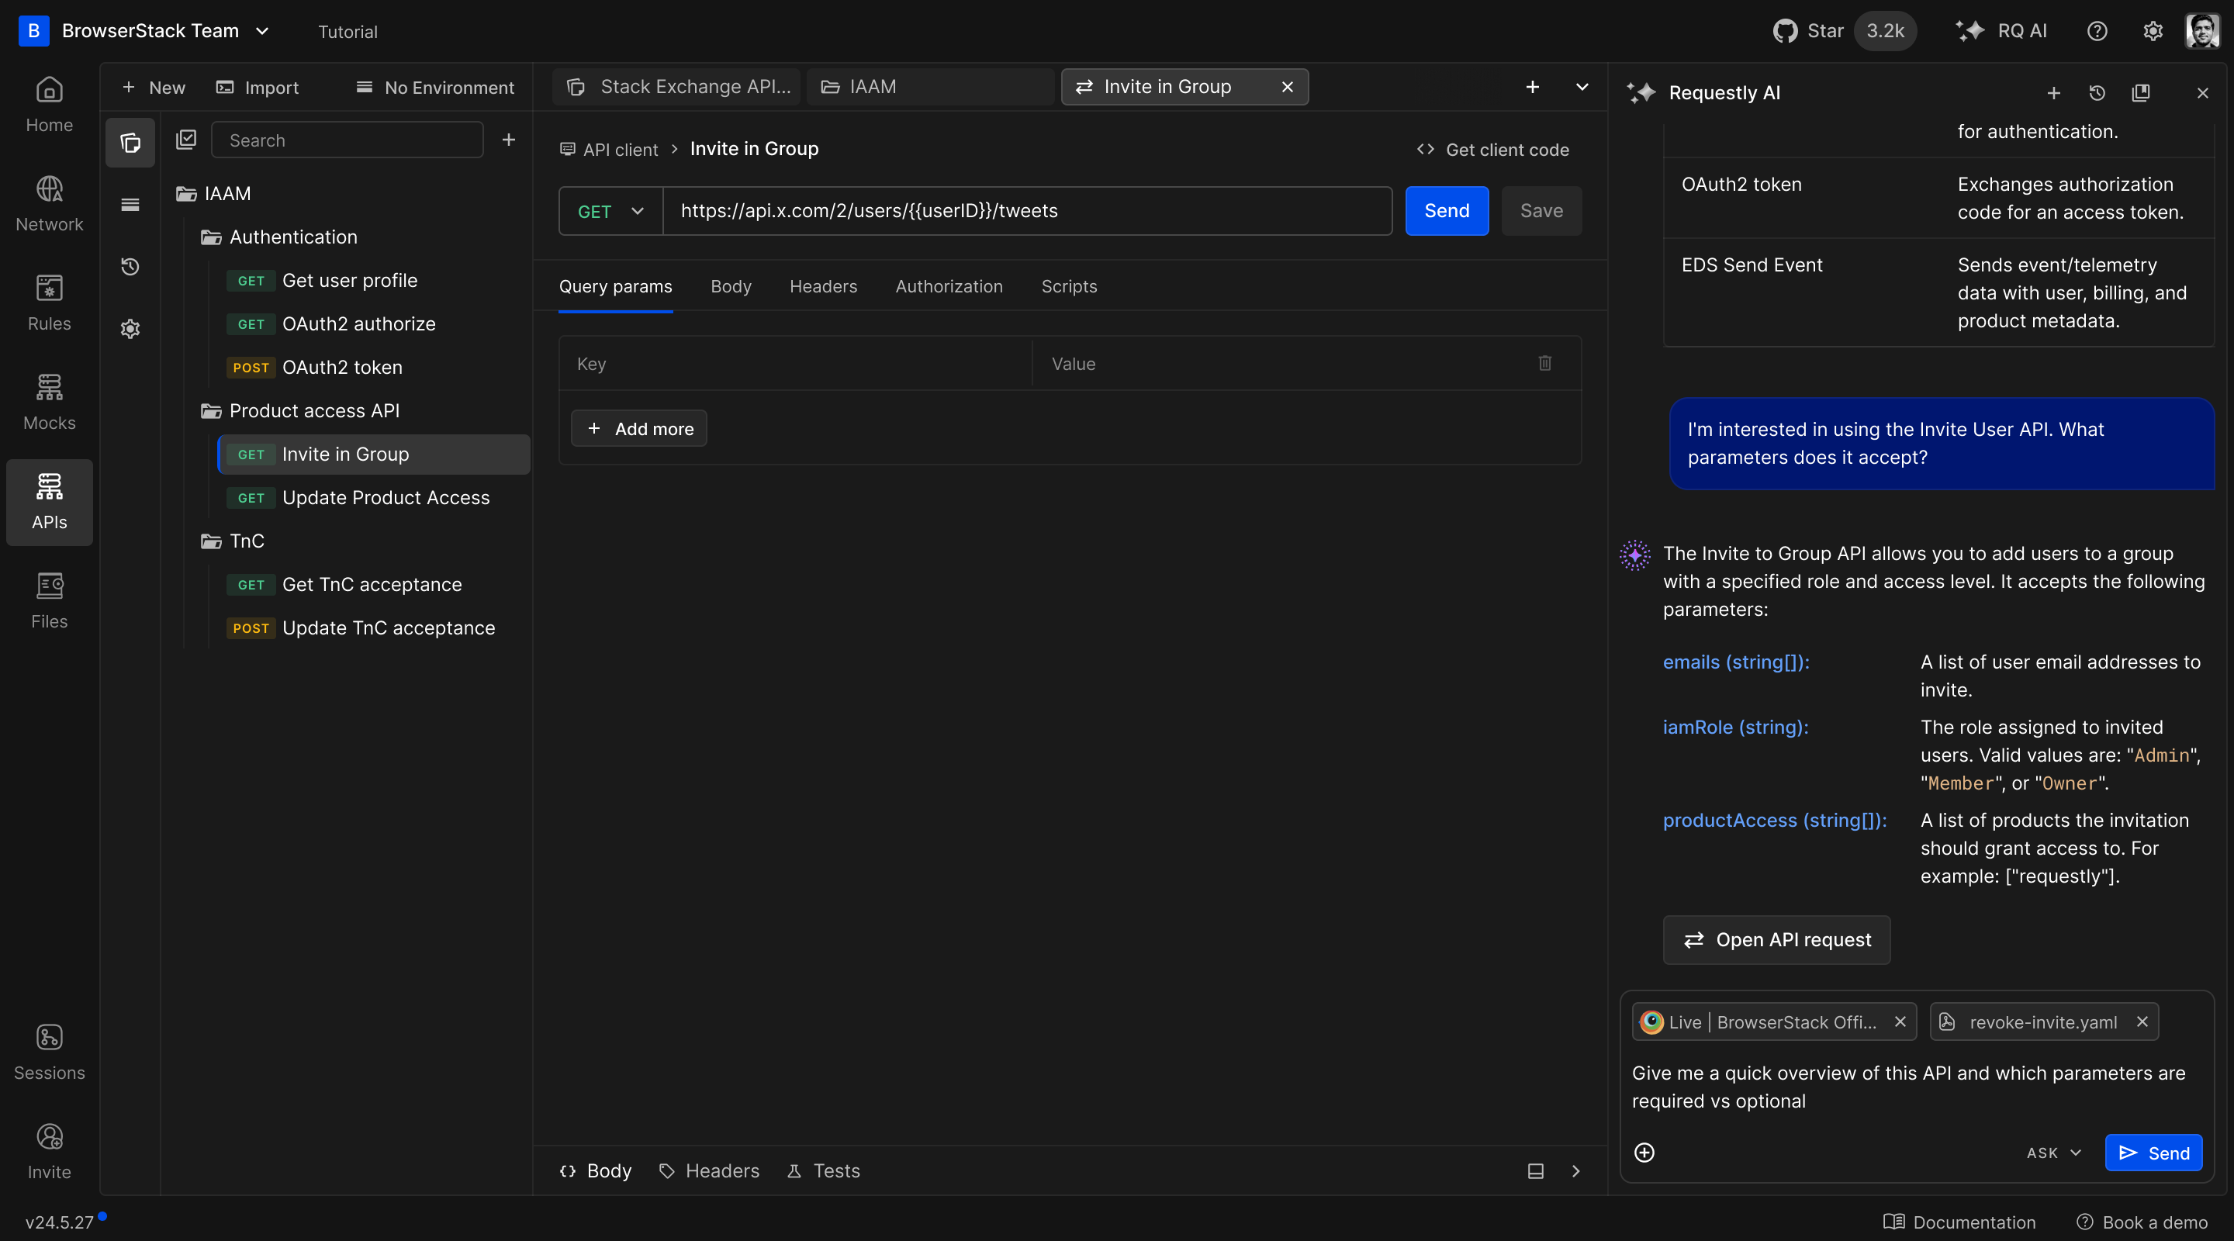
Task: Open the tabs overflow chevron
Action: (x=1582, y=87)
